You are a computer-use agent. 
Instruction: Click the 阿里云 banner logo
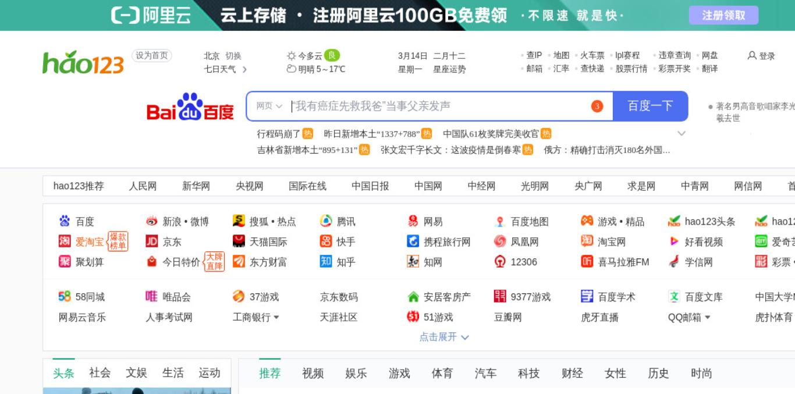point(151,15)
